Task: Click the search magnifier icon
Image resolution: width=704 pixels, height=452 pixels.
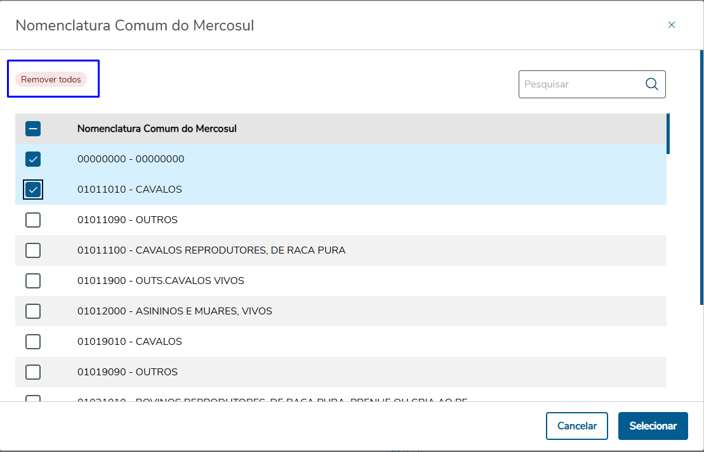Action: 651,84
